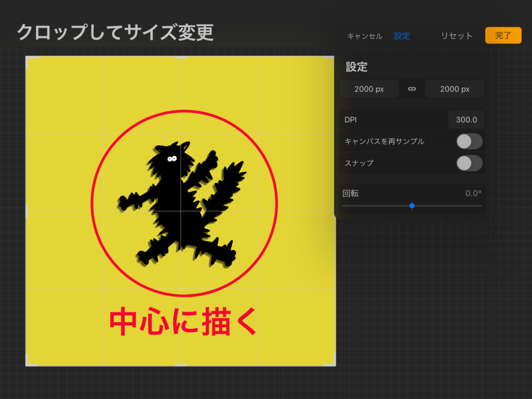The height and width of the screenshot is (399, 532).
Task: Toggle the aspect ratio chain link icon
Action: click(411, 89)
